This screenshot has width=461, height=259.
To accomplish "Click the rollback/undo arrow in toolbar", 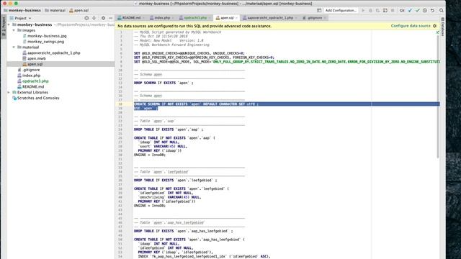I will (432, 10).
